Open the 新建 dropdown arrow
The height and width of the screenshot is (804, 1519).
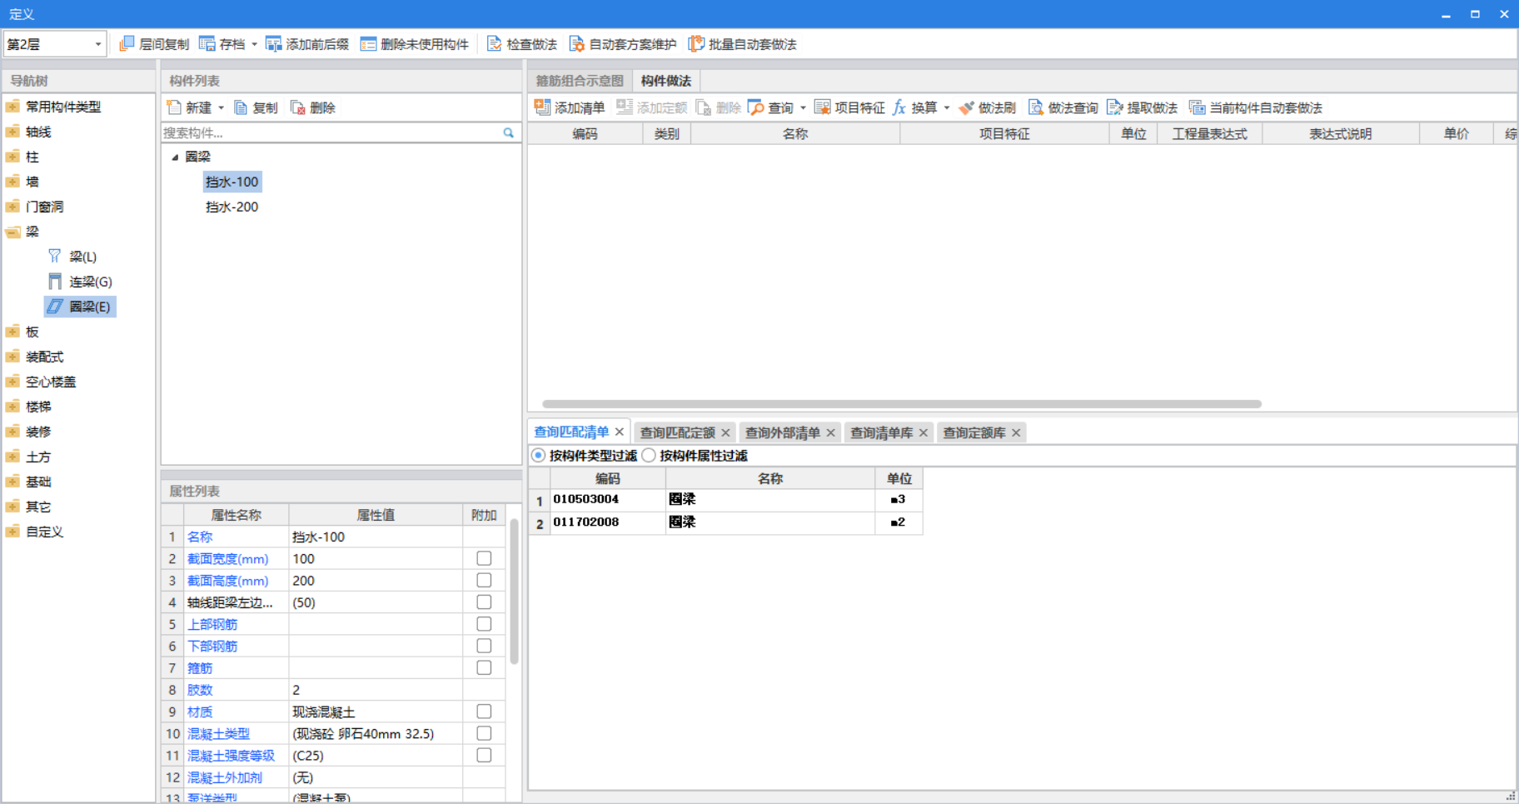(x=221, y=107)
